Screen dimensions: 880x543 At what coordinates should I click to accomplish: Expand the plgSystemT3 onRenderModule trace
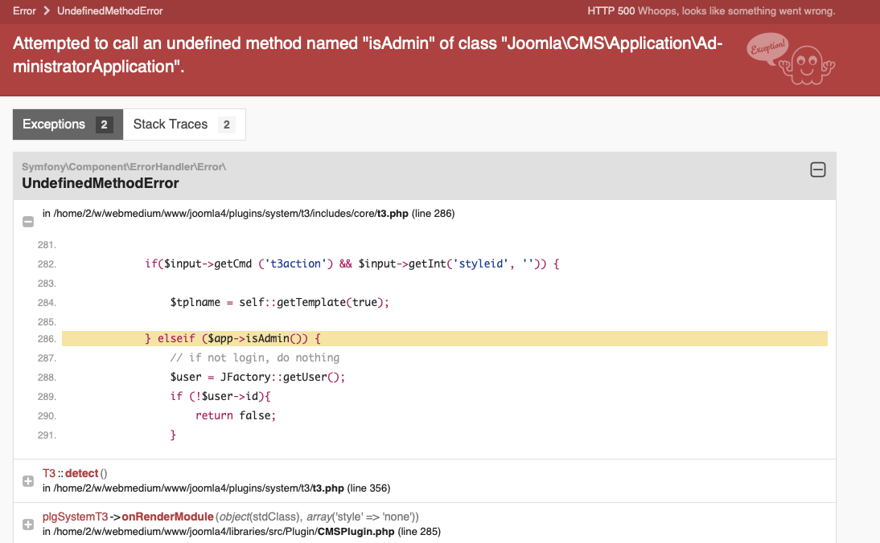(28, 524)
